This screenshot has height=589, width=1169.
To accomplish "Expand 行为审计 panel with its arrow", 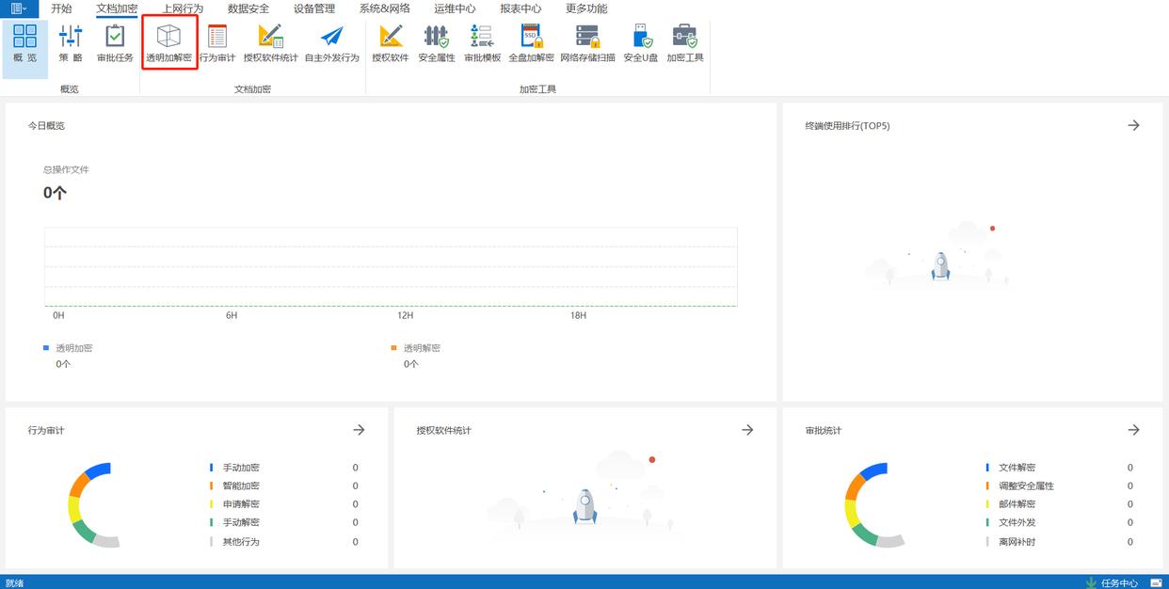I will tap(359, 430).
